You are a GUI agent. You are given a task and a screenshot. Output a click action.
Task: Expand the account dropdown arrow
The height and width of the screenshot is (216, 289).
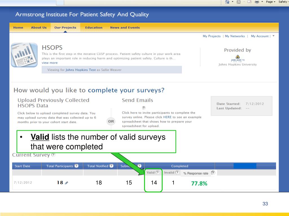pyautogui.click(x=273, y=36)
